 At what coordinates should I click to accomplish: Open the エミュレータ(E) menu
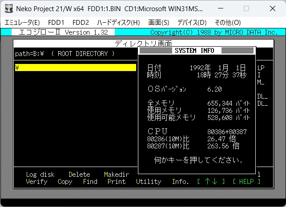pos(22,22)
